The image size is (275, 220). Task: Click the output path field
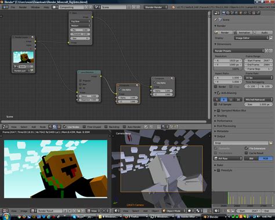click(x=241, y=143)
